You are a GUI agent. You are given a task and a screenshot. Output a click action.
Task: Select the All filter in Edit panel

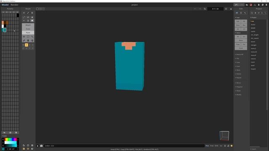click(x=237, y=13)
